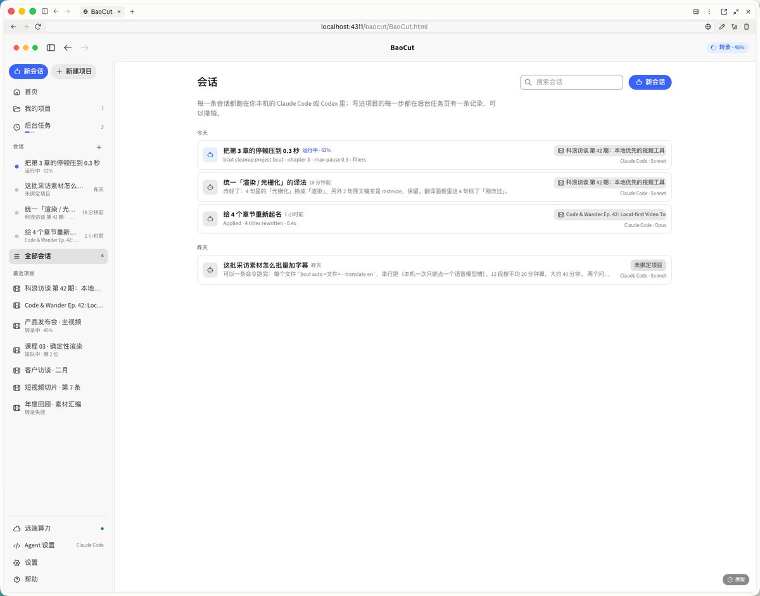Click the blue 新会话 button at top right
Viewport: 760px width, 596px height.
coord(650,82)
